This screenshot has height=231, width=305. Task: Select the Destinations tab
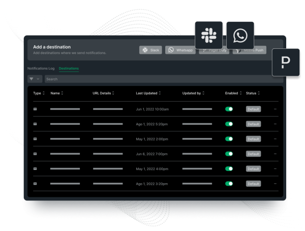click(69, 68)
